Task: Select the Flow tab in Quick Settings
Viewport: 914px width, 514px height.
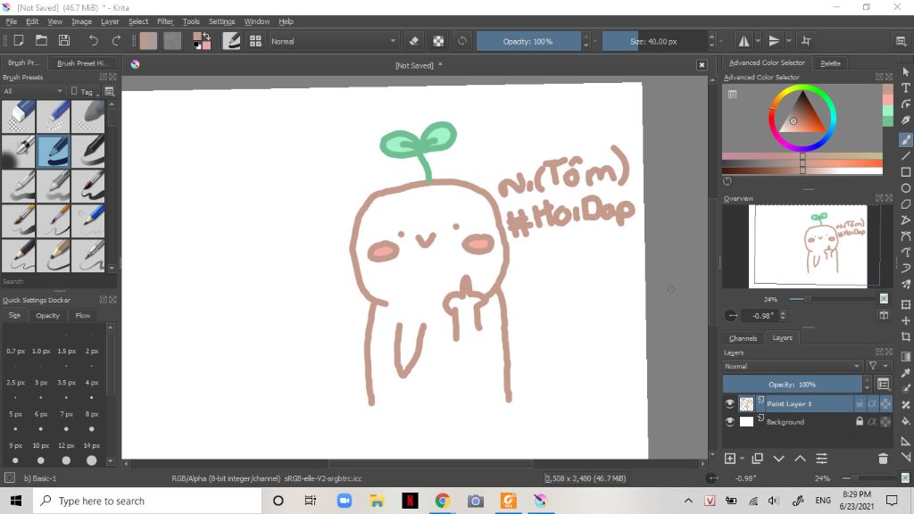Action: 83,315
